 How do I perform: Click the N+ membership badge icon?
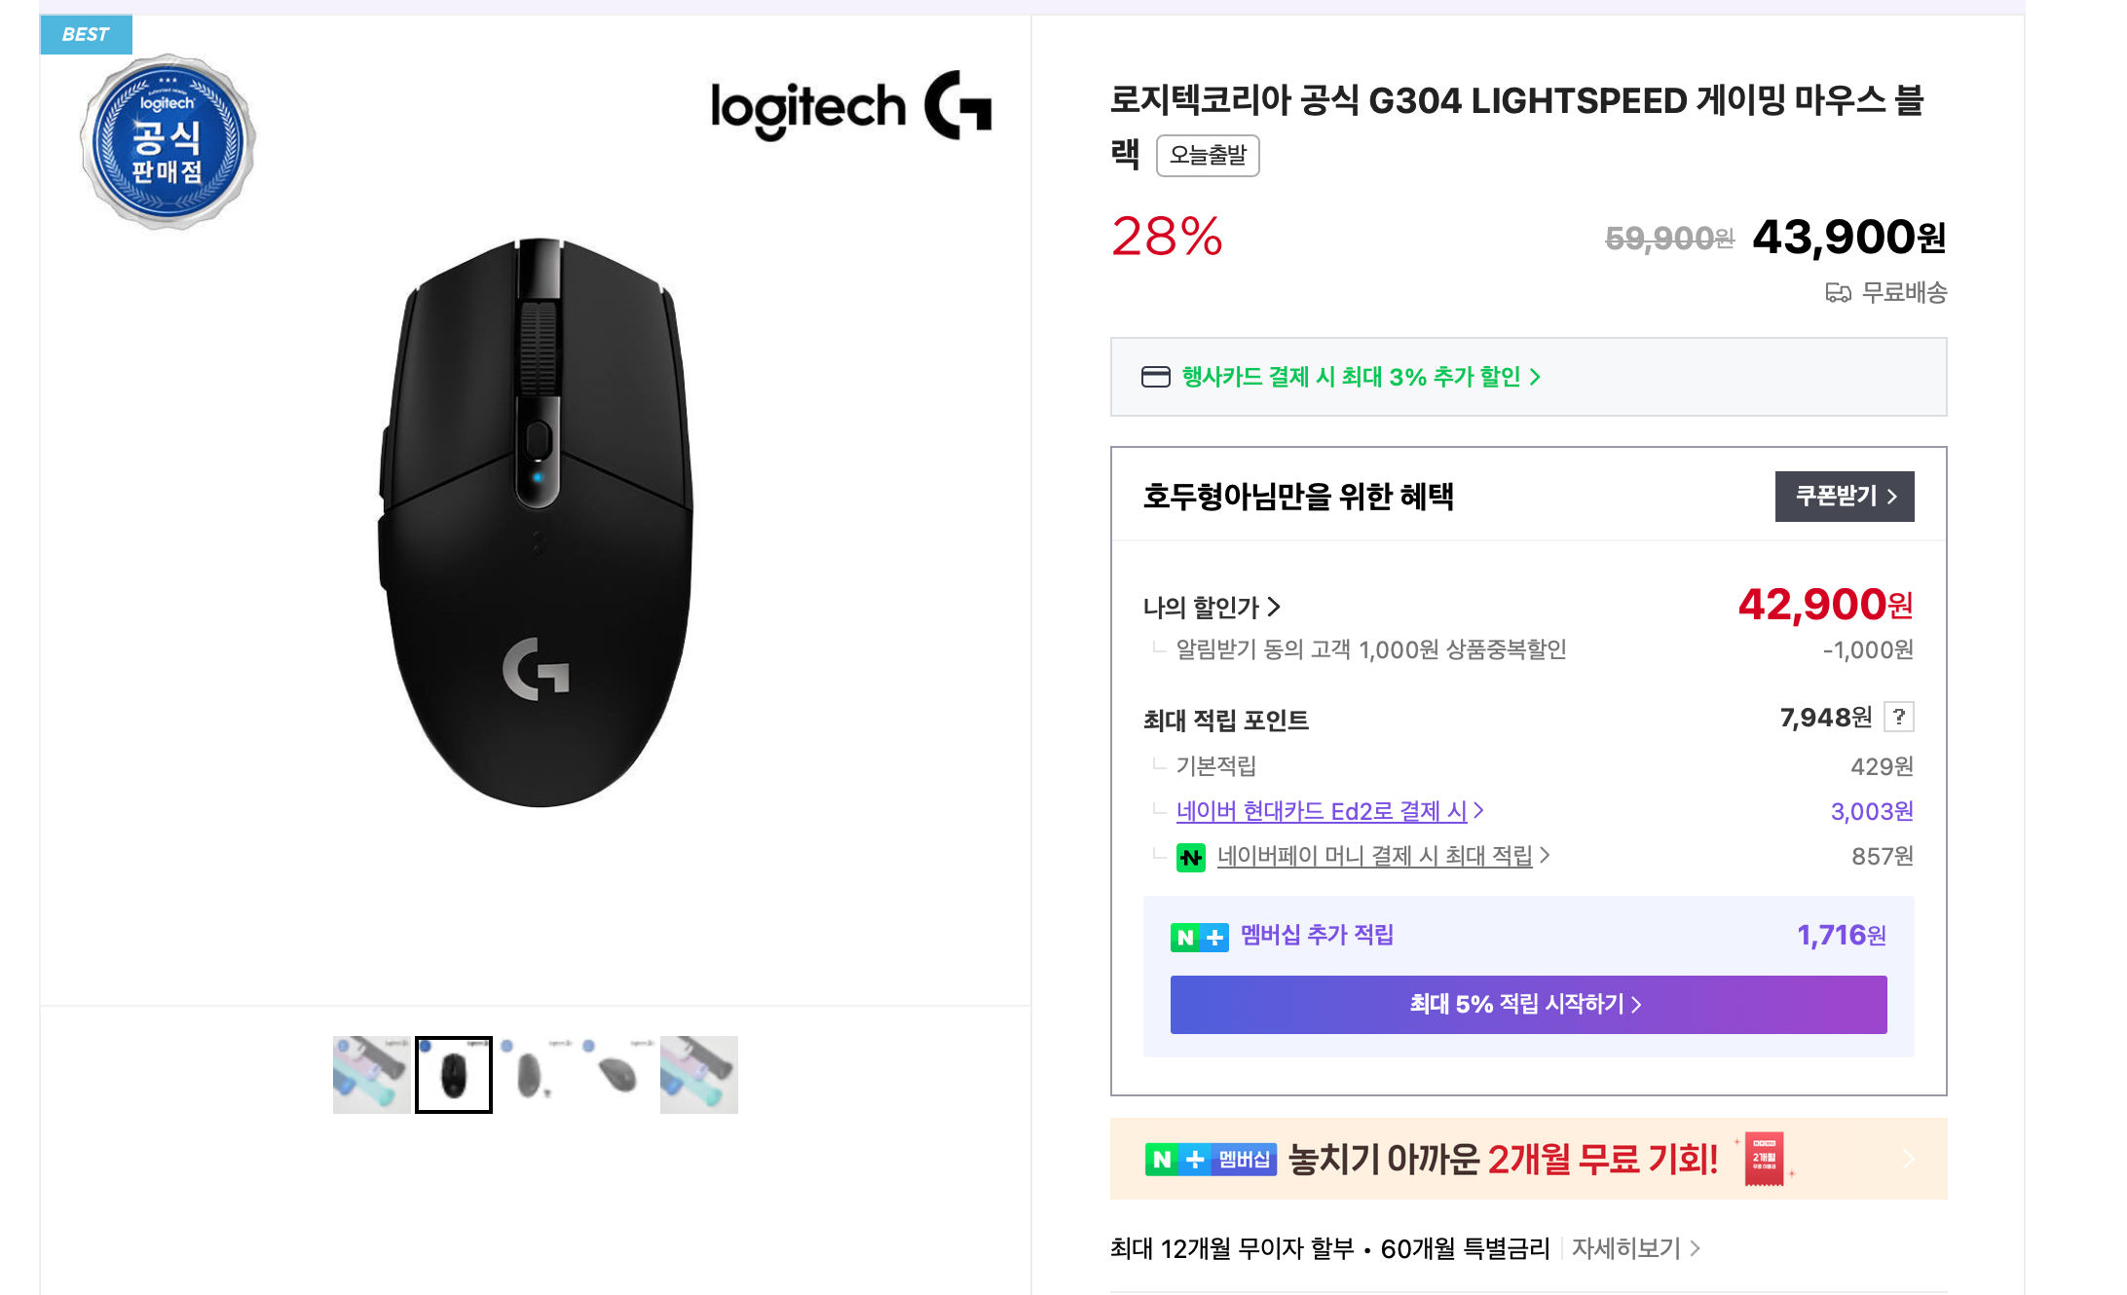point(1199,937)
